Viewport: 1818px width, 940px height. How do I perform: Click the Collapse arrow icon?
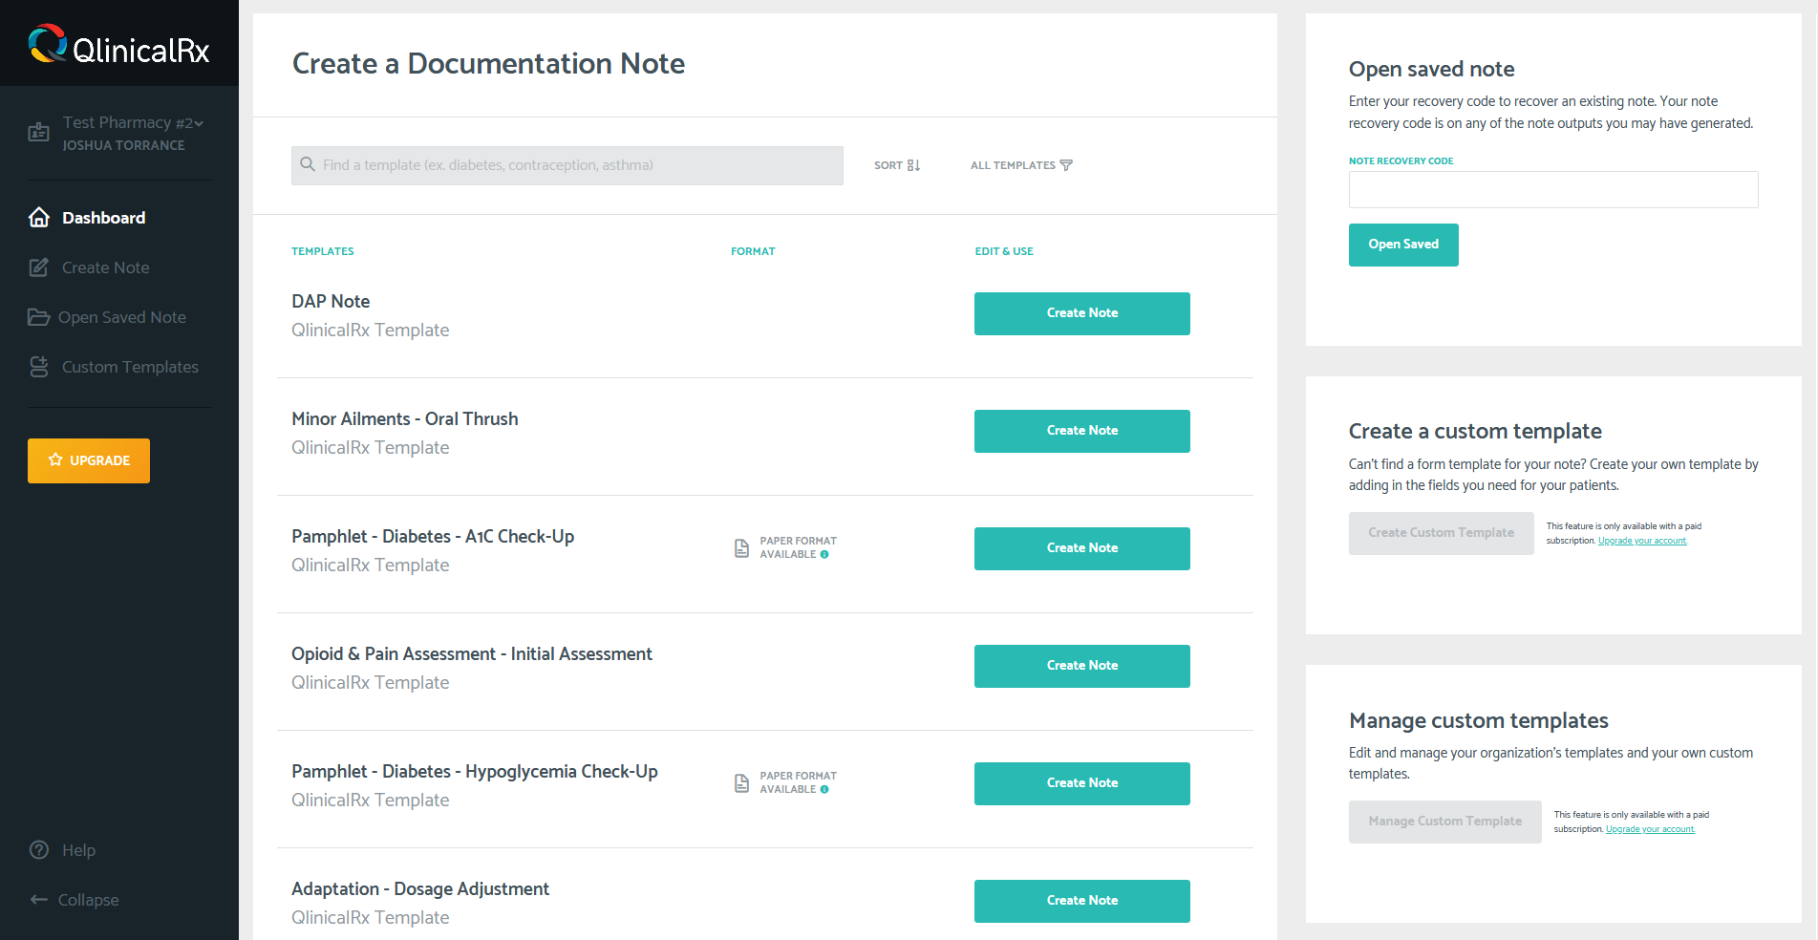pos(39,900)
